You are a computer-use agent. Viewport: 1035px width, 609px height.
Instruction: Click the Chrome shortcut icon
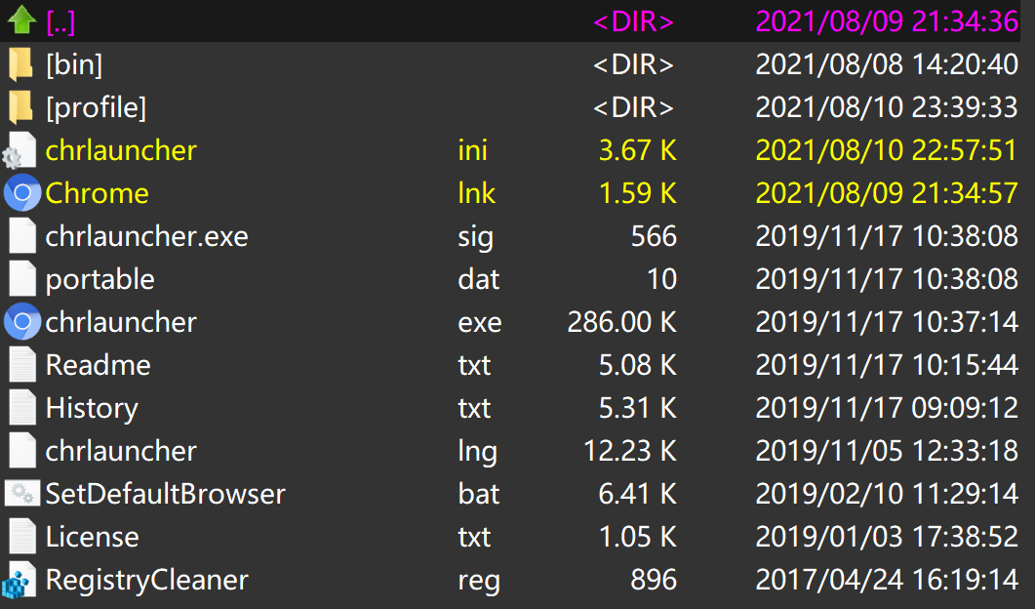click(x=21, y=193)
